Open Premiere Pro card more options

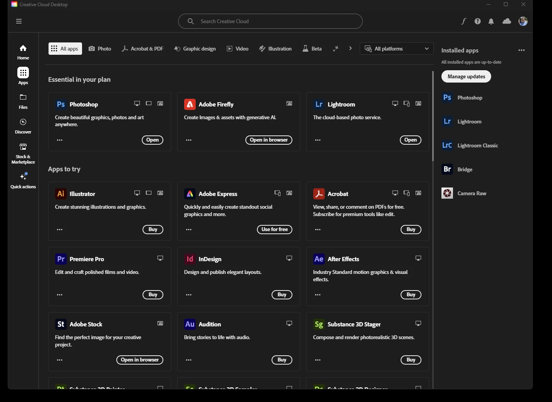(60, 295)
